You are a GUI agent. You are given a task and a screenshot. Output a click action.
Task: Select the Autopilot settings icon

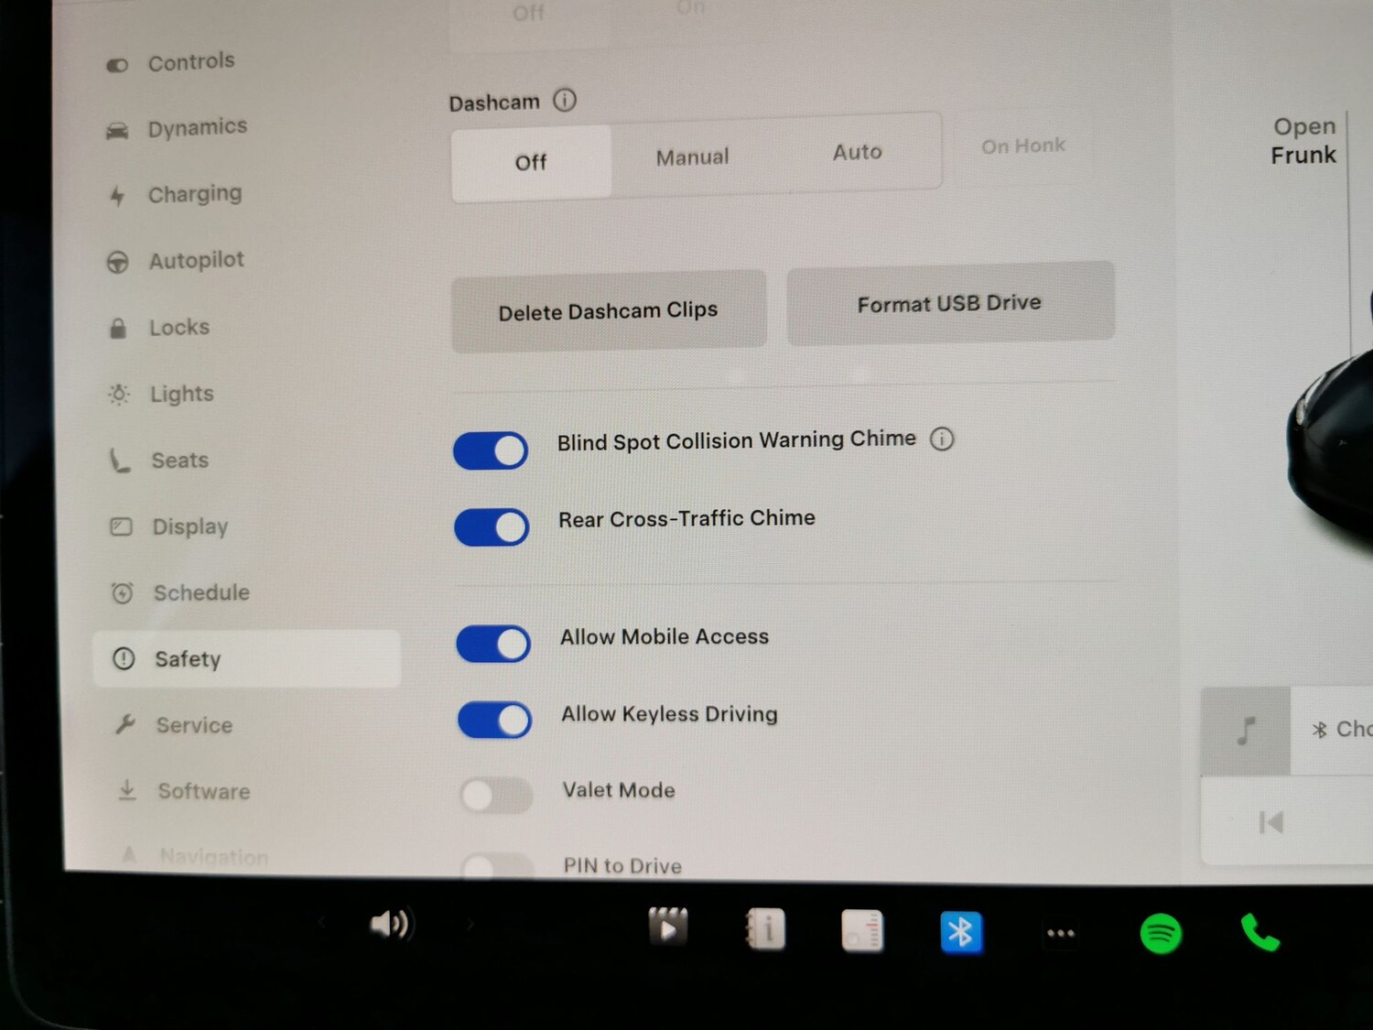[x=118, y=261]
